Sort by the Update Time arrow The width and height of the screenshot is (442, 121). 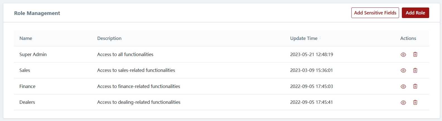point(320,38)
